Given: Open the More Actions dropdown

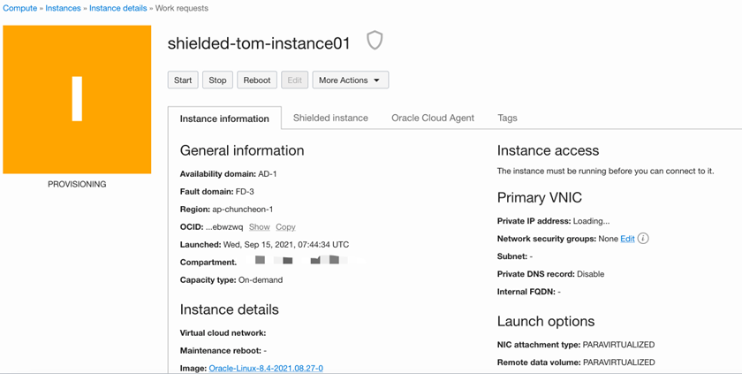Looking at the screenshot, I should tap(350, 80).
